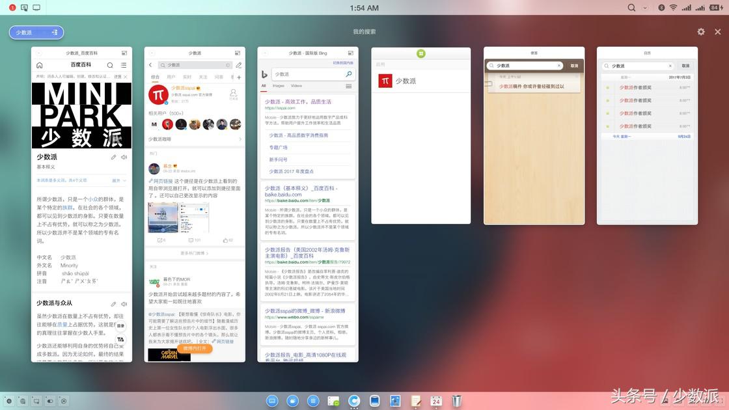
Task: Click the orange 微博内打开 button
Action: [x=195, y=348]
